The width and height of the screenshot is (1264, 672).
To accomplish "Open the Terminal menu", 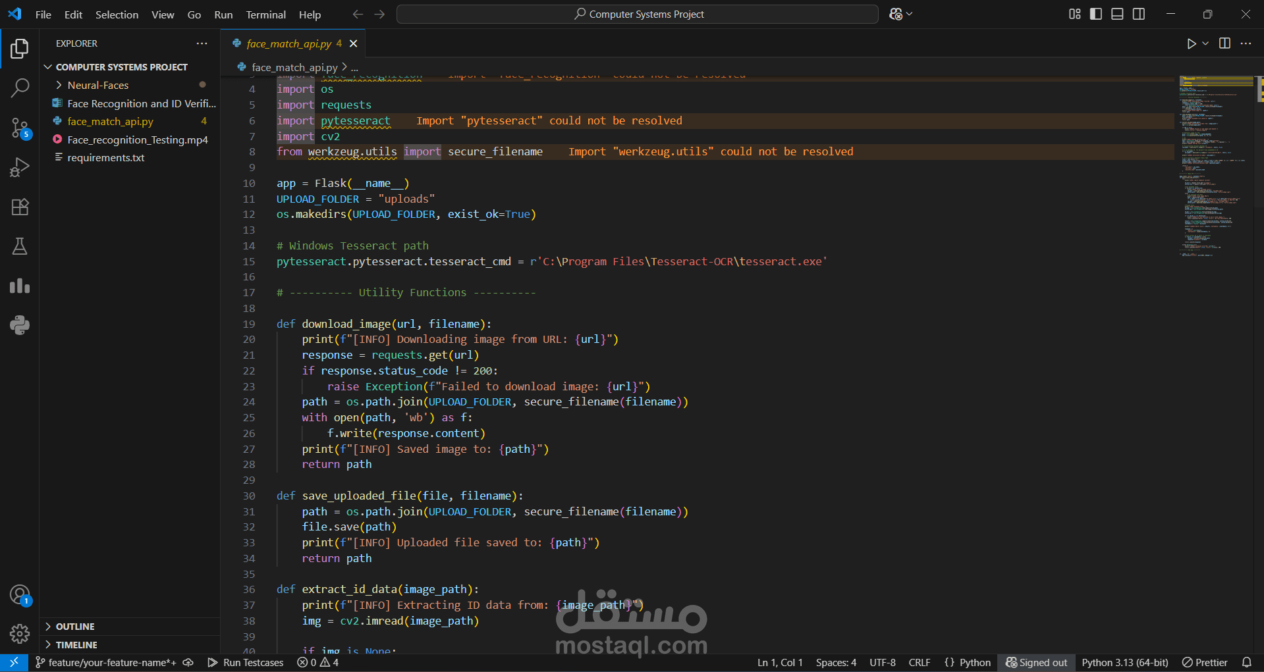I will tap(265, 14).
